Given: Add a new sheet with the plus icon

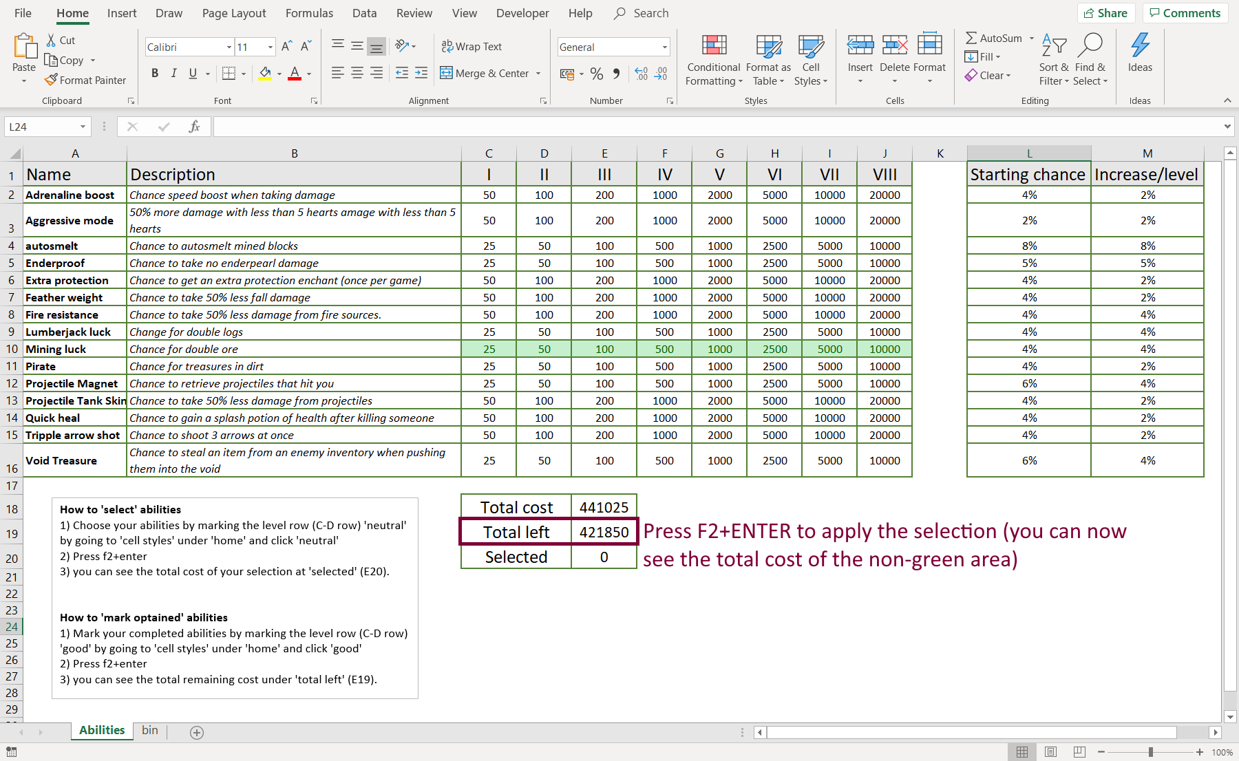Looking at the screenshot, I should coord(197,733).
